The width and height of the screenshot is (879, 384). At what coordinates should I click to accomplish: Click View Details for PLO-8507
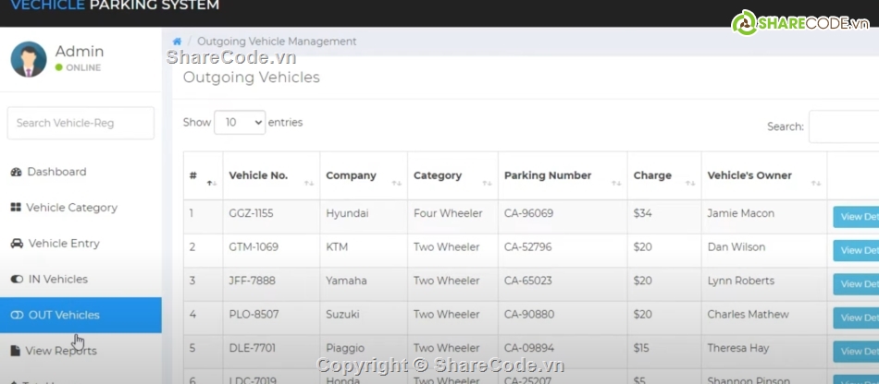[x=856, y=318]
